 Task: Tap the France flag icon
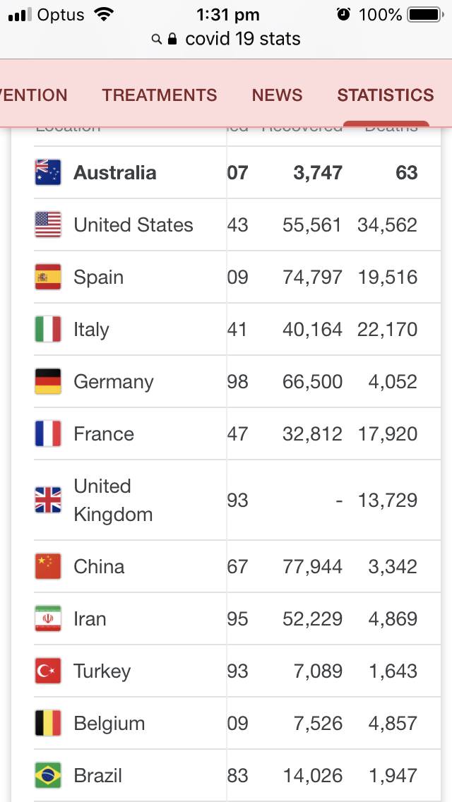[x=48, y=434]
